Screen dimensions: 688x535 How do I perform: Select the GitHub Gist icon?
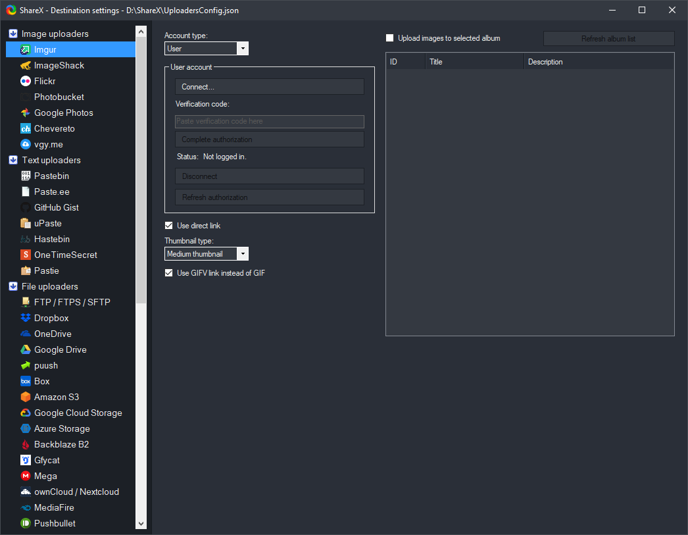26,208
